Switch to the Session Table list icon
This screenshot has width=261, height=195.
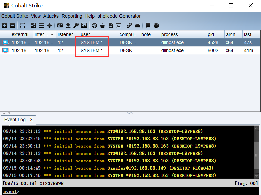41,25
